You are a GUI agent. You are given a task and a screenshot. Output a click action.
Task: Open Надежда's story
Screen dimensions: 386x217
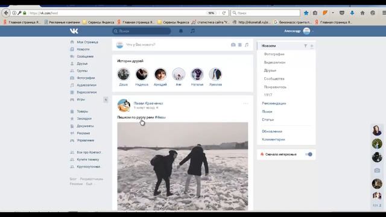tap(142, 74)
